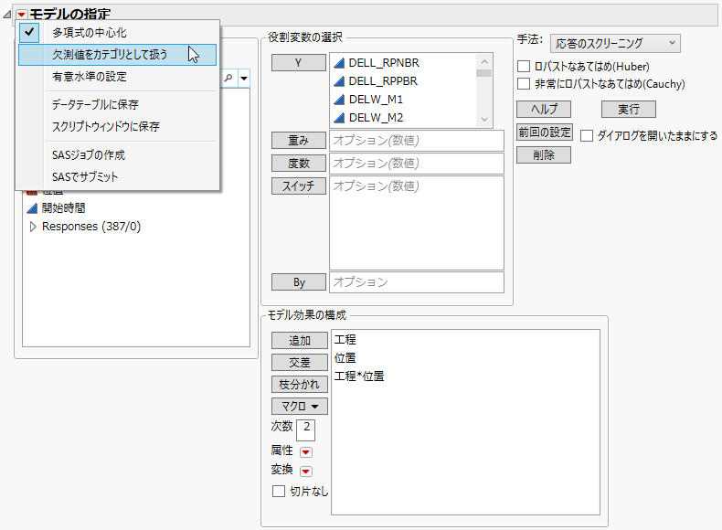Click the By role button
The width and height of the screenshot is (722, 530).
click(x=298, y=282)
